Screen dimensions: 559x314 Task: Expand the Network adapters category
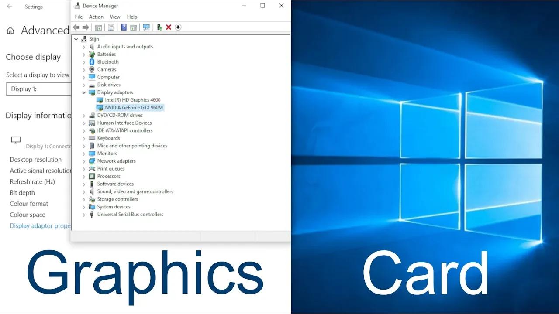84,161
